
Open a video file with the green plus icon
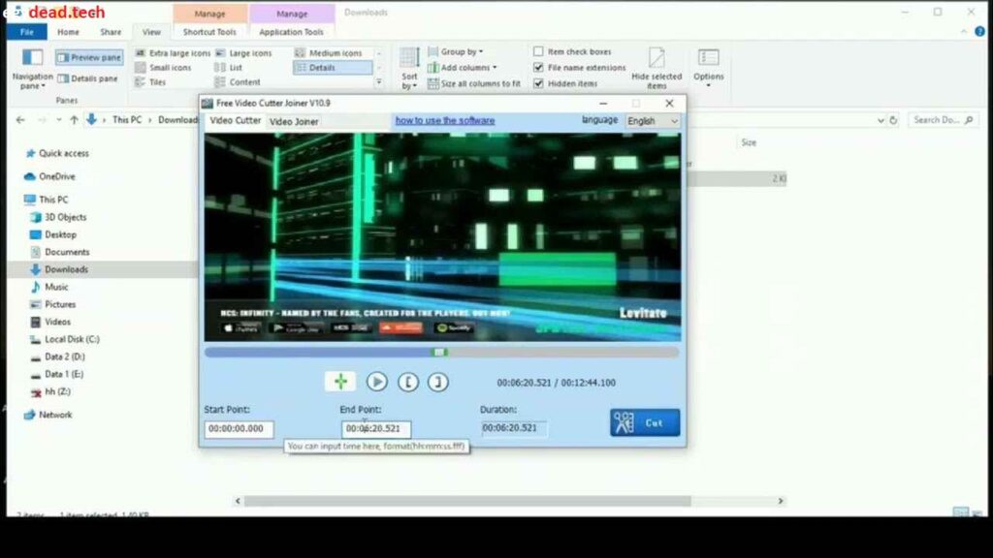point(339,382)
